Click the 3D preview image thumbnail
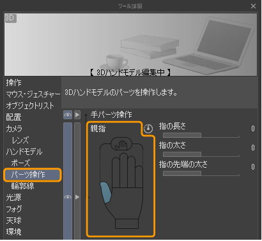Screen dimensions: 262x241 pos(130,45)
